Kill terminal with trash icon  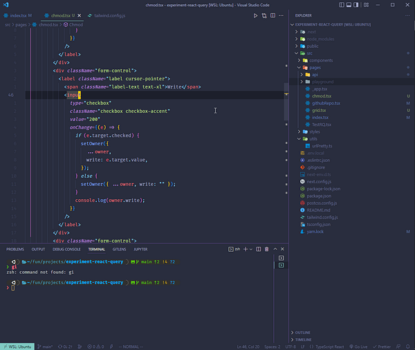pyautogui.click(x=267, y=249)
